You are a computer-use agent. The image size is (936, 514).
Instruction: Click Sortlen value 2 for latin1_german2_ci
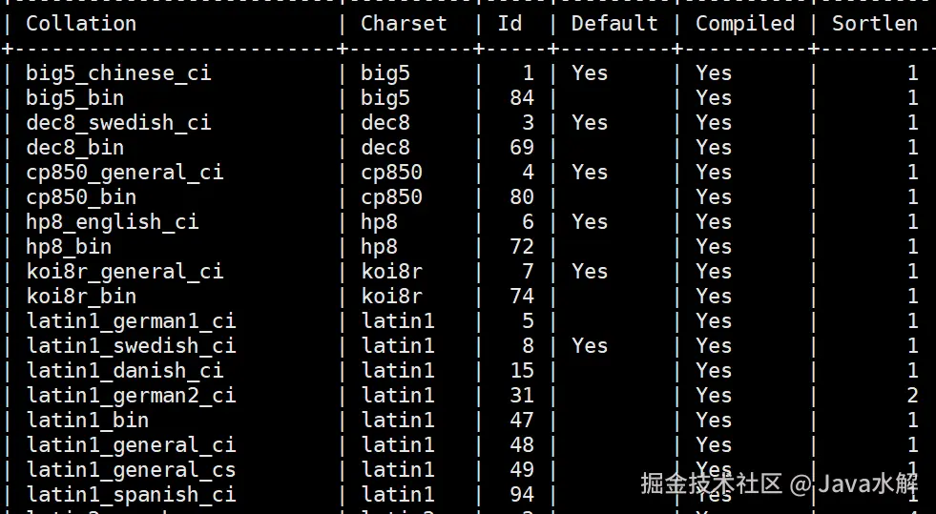point(912,395)
